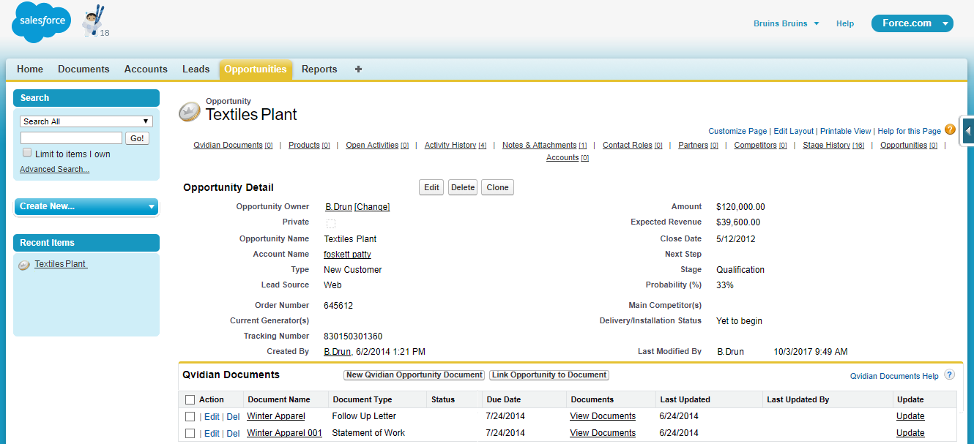Toggle the Private checkbox
The height and width of the screenshot is (444, 974).
pyautogui.click(x=331, y=223)
